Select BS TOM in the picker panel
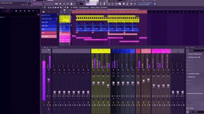204x114 pixels. tap(49, 26)
